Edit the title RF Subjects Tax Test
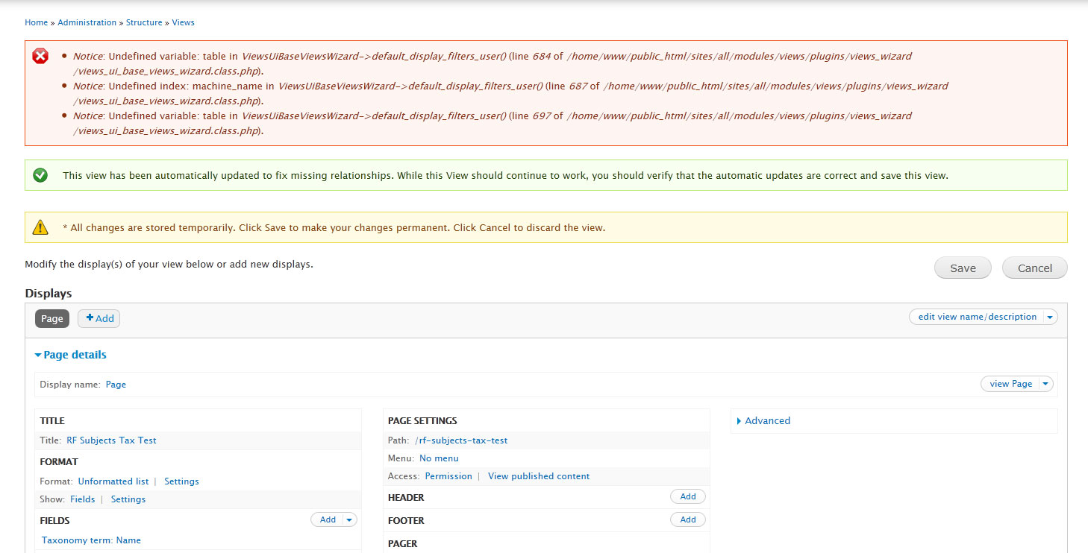 (111, 440)
